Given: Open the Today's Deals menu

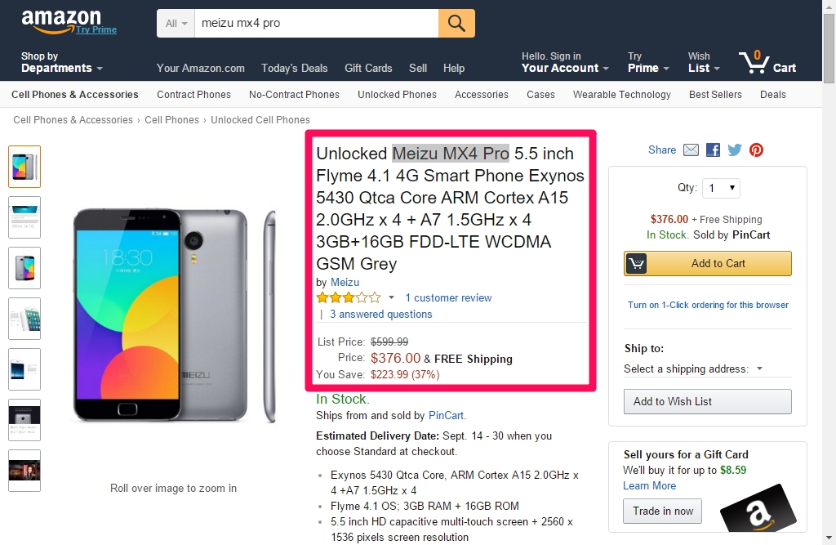Looking at the screenshot, I should coord(296,69).
